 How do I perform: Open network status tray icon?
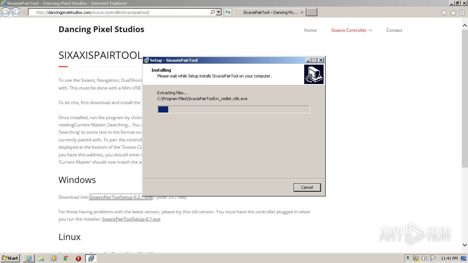(x=416, y=258)
